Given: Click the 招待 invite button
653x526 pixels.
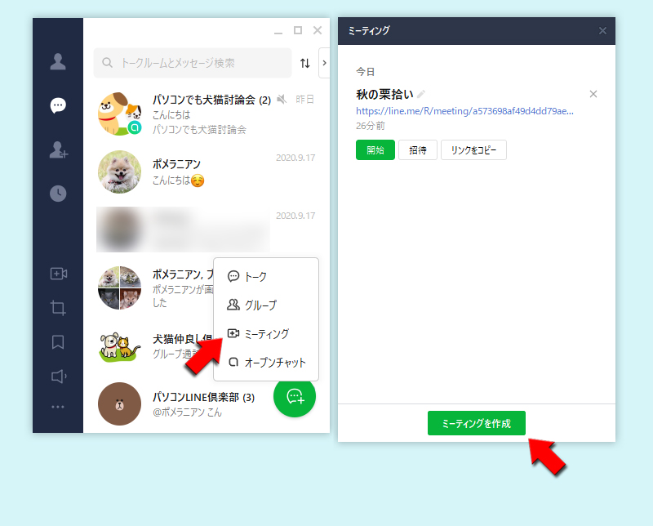Looking at the screenshot, I should point(418,150).
